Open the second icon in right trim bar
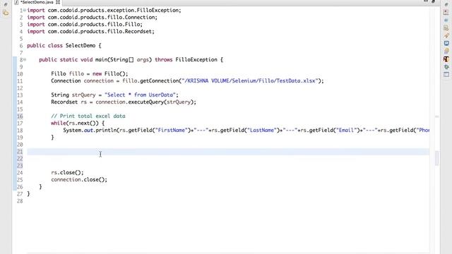Screen dimensions: 452x254 pos(446,13)
